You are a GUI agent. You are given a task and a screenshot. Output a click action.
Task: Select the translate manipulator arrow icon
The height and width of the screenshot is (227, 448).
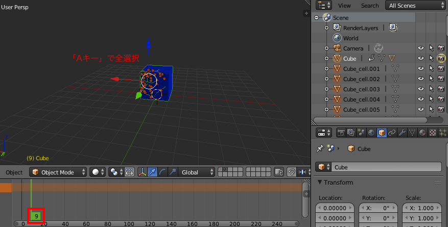153,172
